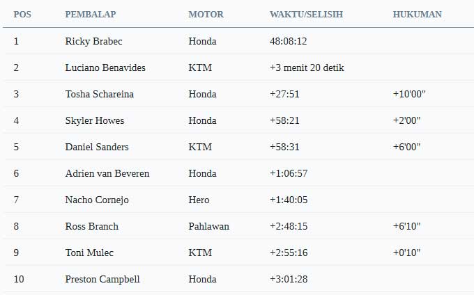Image resolution: width=474 pixels, height=295 pixels.
Task: Click the HUKUMAN column header
Action: (x=417, y=15)
